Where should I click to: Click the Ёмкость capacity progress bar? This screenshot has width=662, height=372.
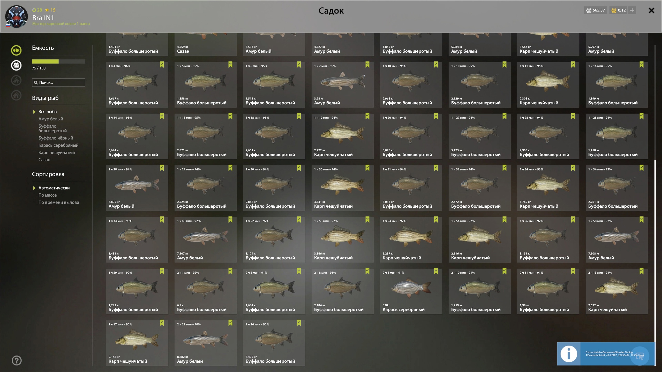(x=59, y=61)
